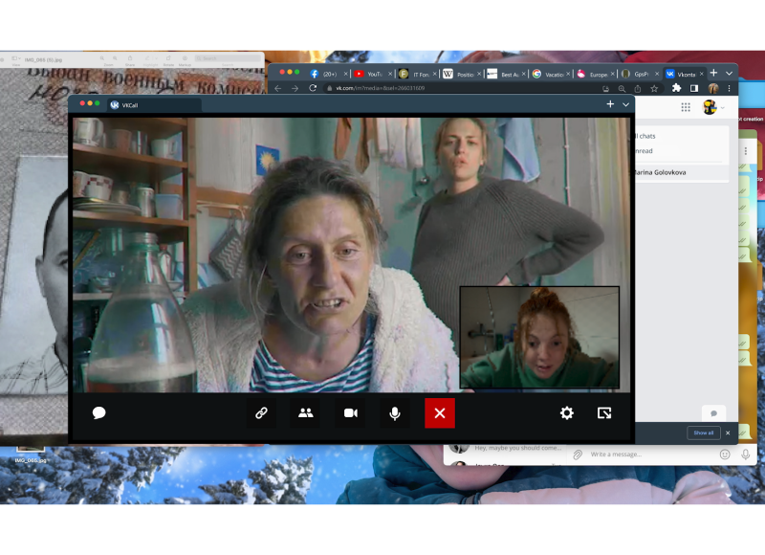Close the Facebook browser tab
Viewport: 765px width, 555px height.
(x=345, y=75)
